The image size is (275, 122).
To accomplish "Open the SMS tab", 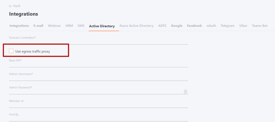I will [81, 26].
